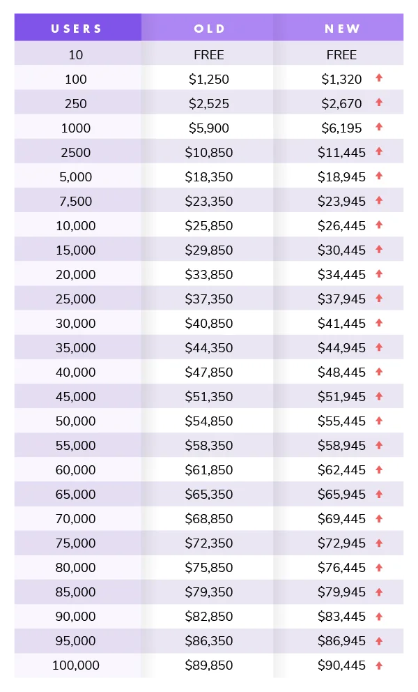The height and width of the screenshot is (692, 418).
Task: Select the 100,000 users row label
Action: (x=76, y=665)
